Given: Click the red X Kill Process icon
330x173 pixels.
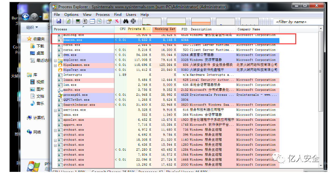Looking at the screenshot, I should (116, 21).
